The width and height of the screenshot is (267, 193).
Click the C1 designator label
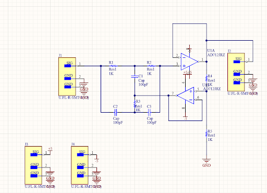pyautogui.click(x=141, y=76)
